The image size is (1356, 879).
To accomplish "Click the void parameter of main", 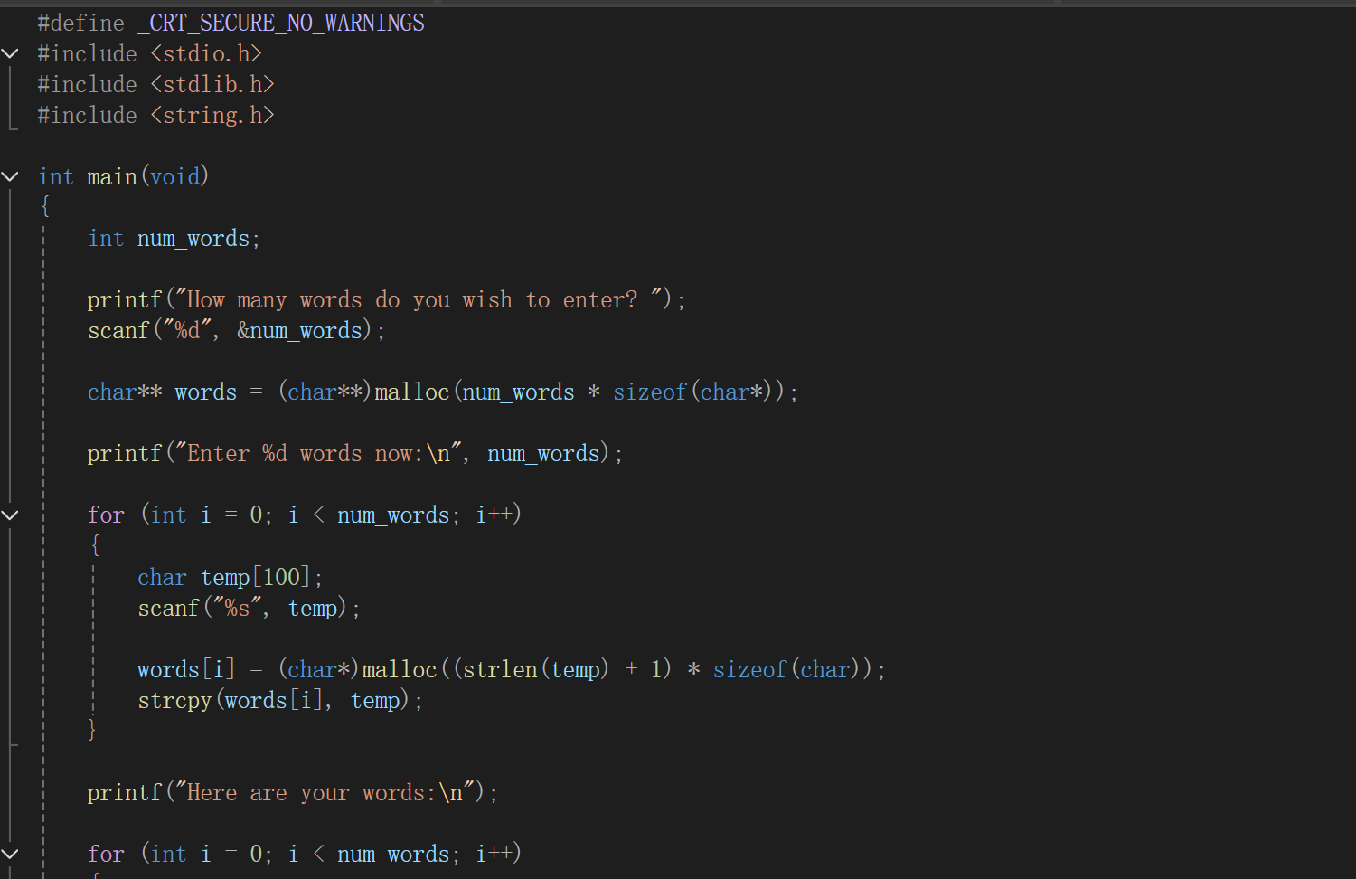I will pos(175,177).
